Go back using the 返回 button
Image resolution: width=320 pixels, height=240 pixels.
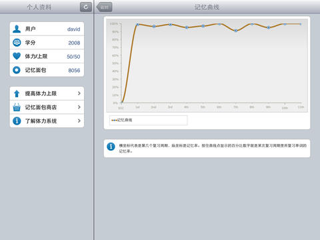[x=104, y=7]
